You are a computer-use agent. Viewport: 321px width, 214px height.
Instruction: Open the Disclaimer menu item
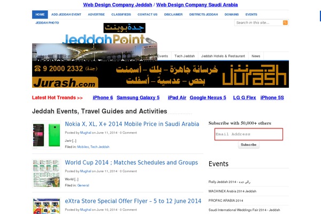[x=173, y=14]
